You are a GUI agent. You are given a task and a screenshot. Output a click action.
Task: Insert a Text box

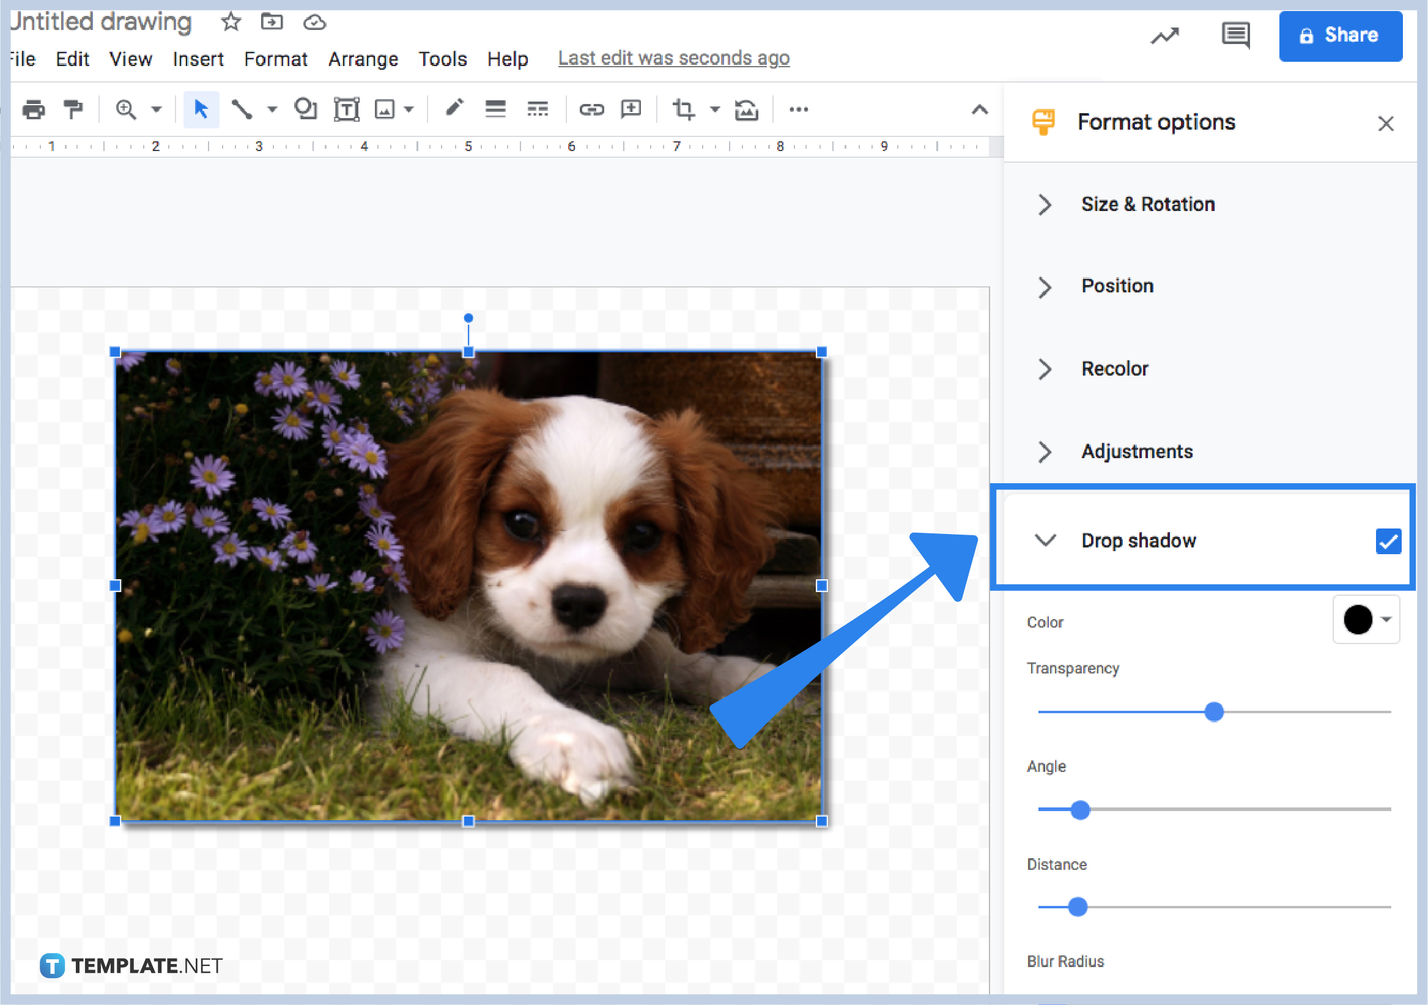tap(346, 109)
